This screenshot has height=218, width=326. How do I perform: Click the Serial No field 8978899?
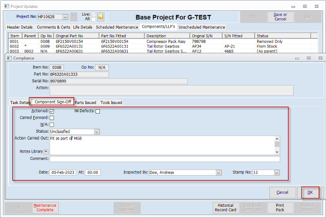[118, 81]
